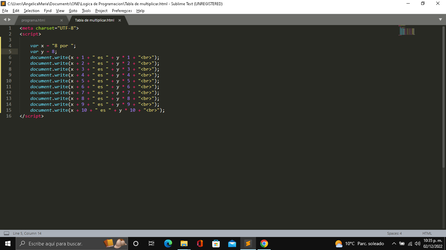Open Wi-Fi network tray icon
Image resolution: width=446 pixels, height=250 pixels.
410,243
